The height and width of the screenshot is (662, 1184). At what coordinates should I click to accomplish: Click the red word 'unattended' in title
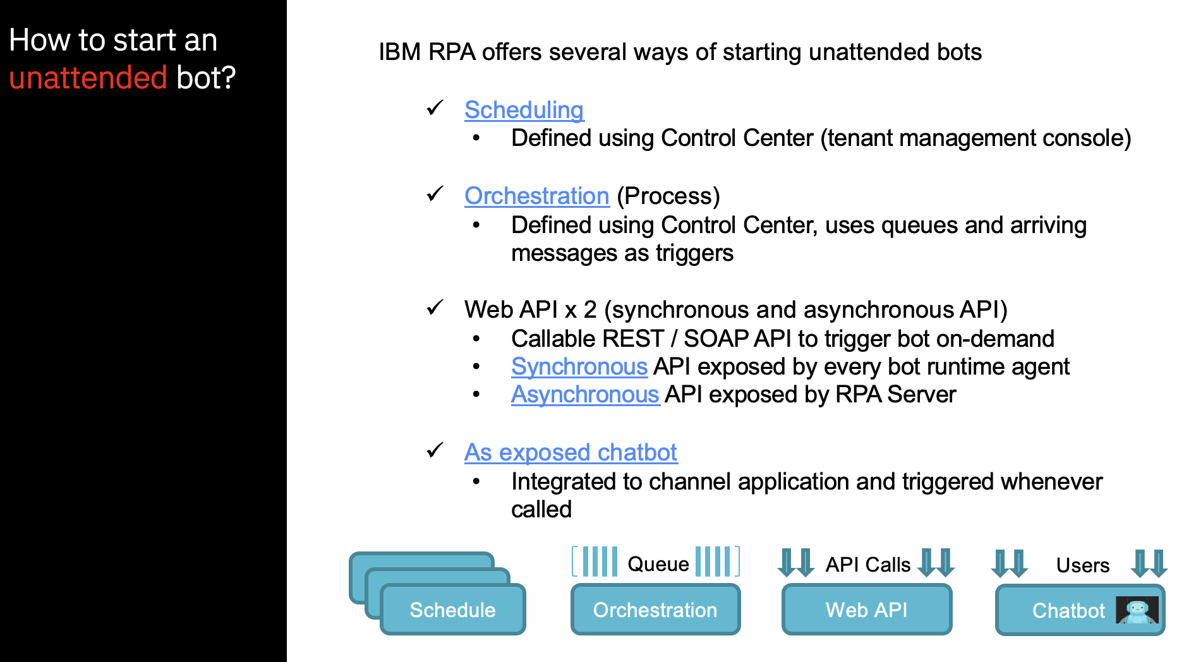point(88,78)
